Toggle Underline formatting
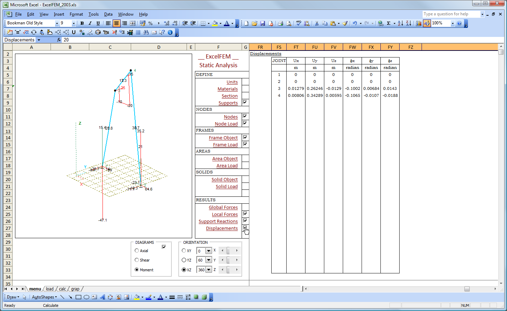The height and width of the screenshot is (311, 507). click(x=98, y=23)
